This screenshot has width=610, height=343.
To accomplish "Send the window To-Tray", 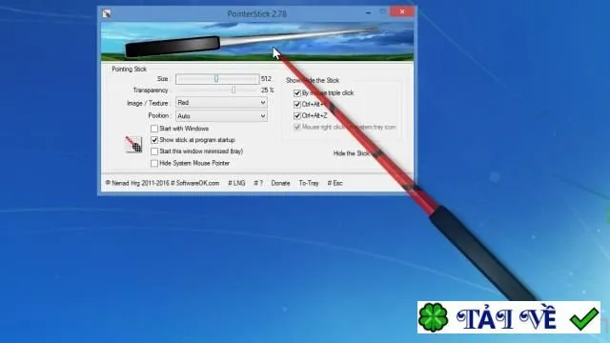I will 309,183.
